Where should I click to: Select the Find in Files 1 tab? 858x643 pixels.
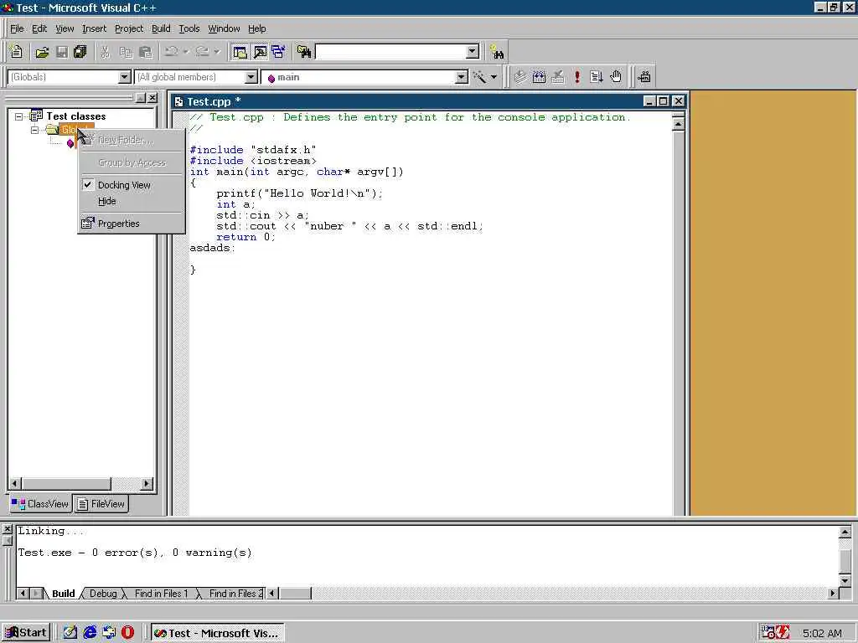click(x=161, y=594)
